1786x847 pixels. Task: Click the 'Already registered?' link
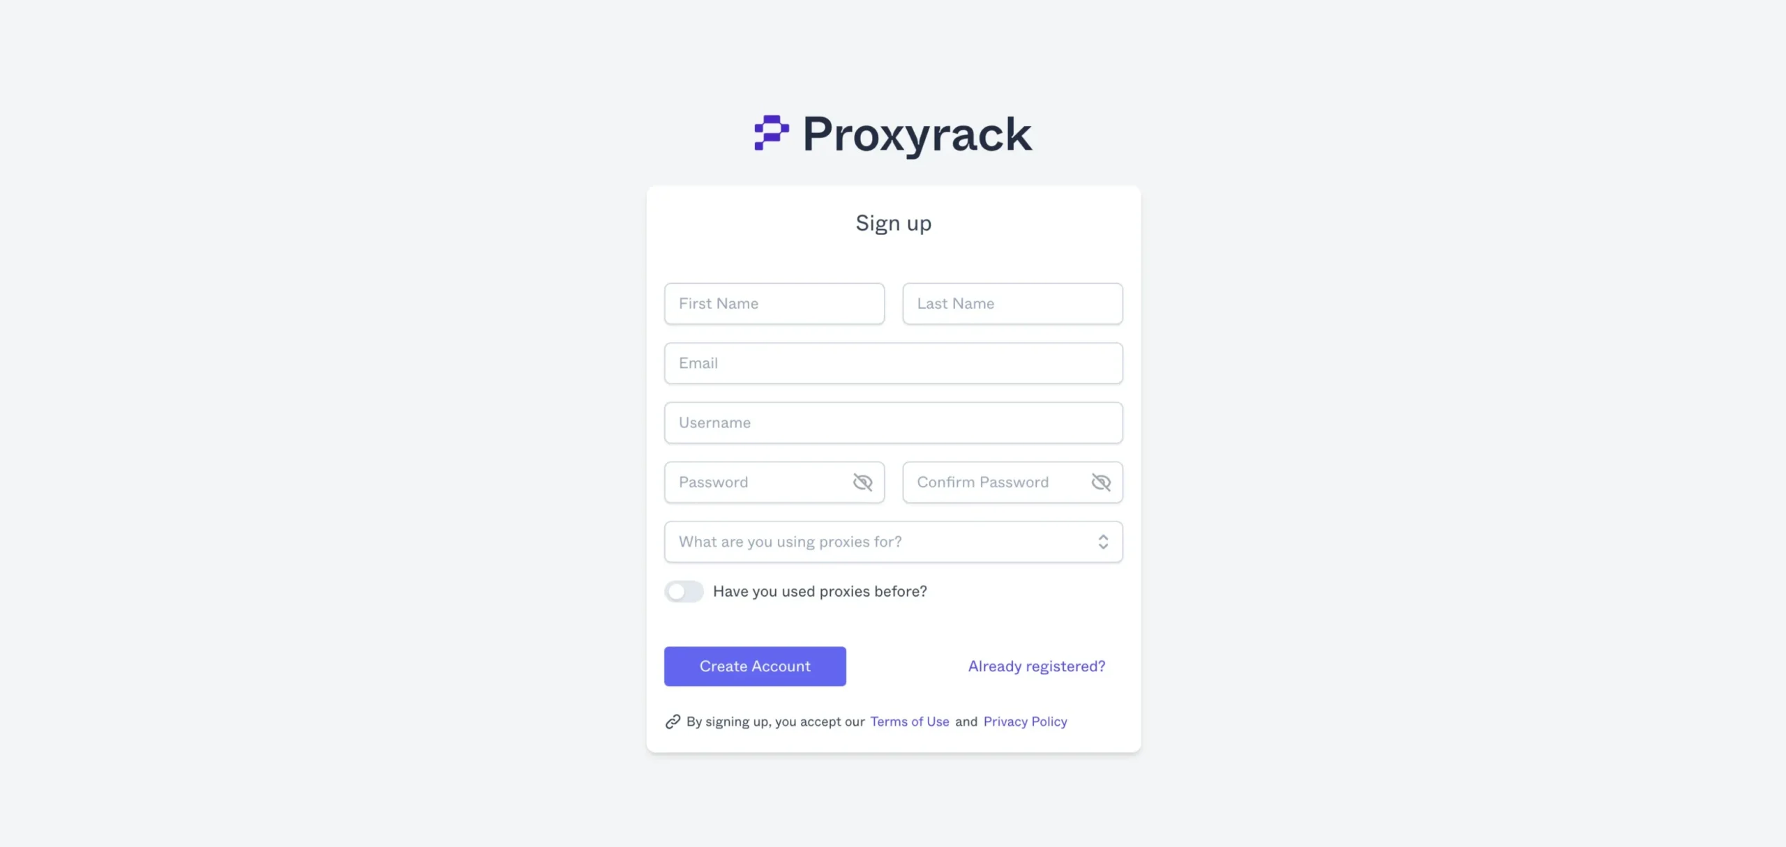click(1037, 666)
